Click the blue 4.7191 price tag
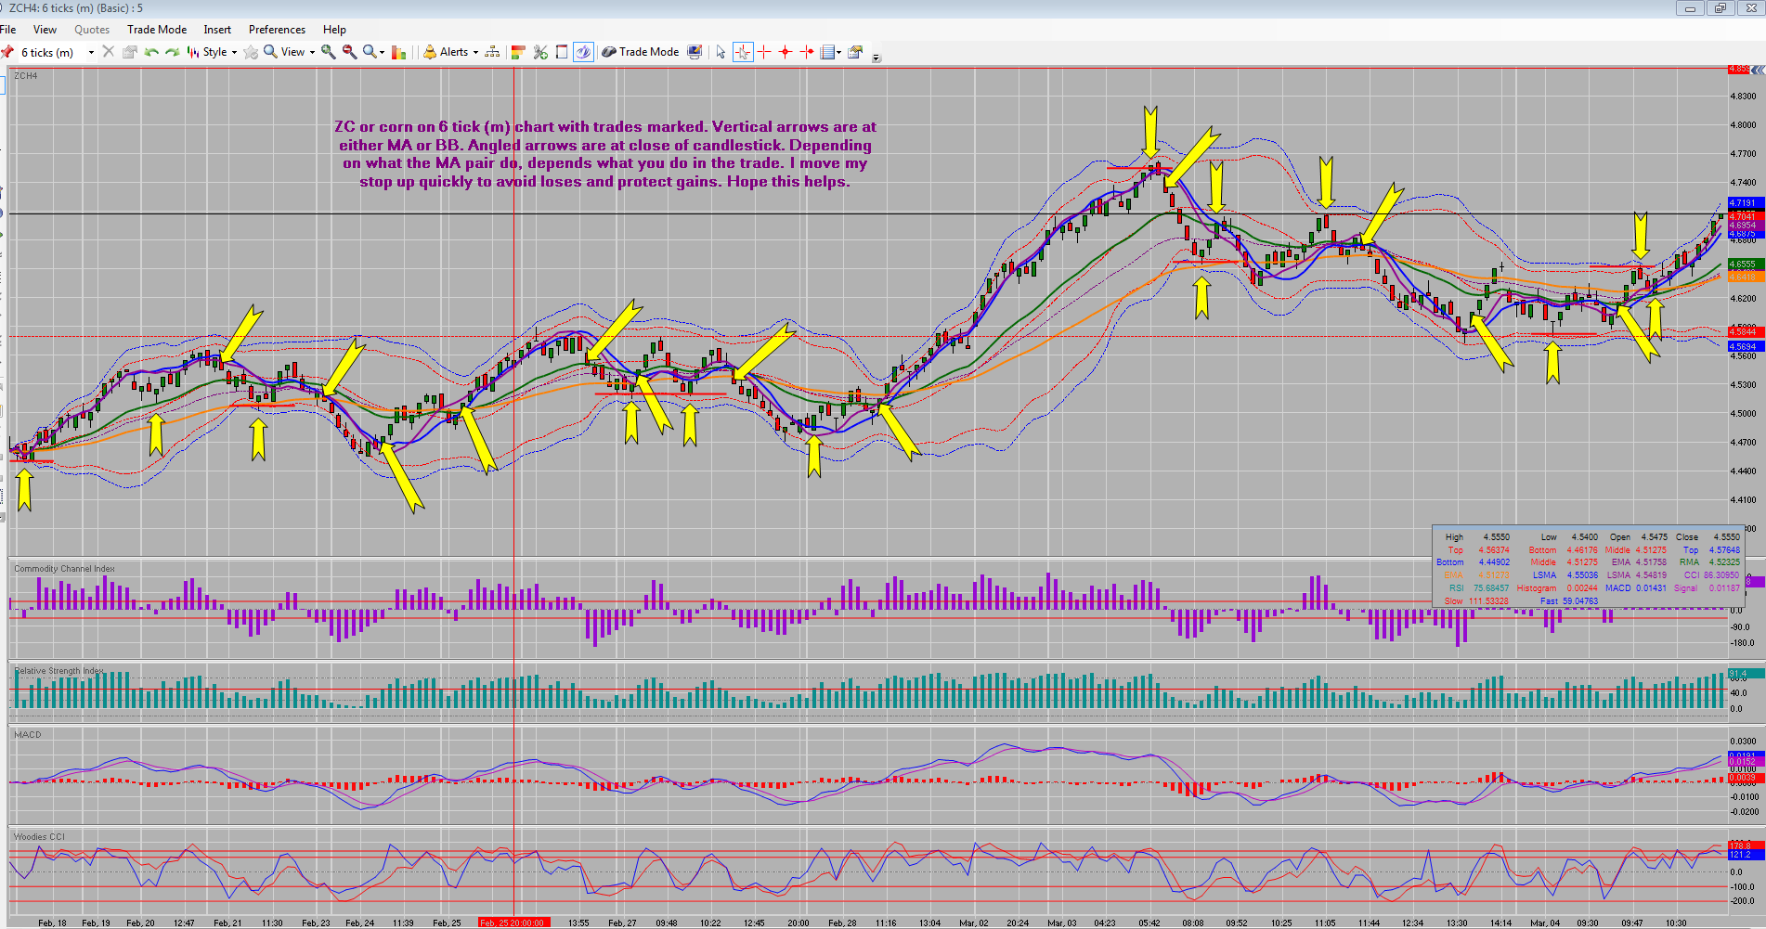The height and width of the screenshot is (929, 1766). [1746, 203]
